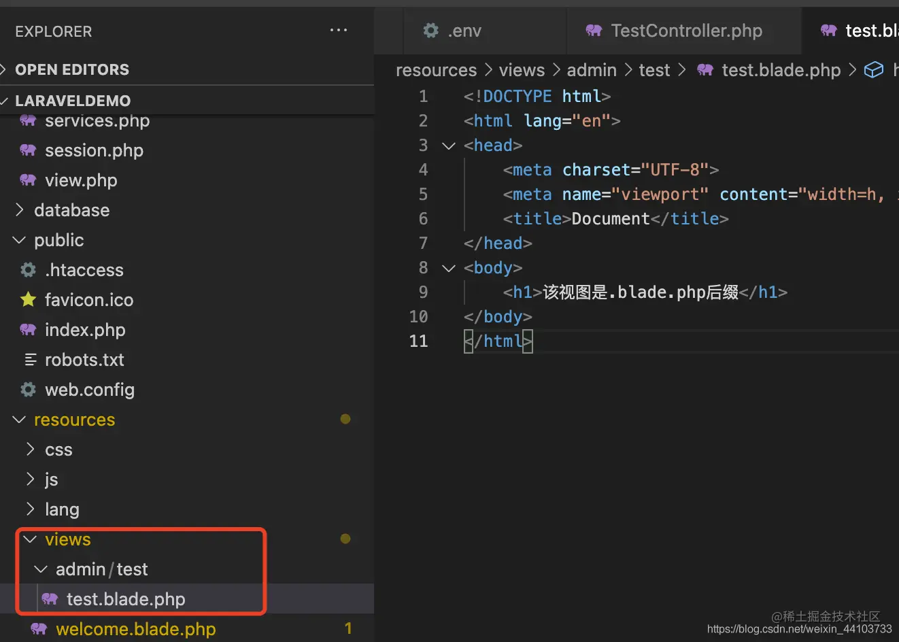Click the elephant icon beside index.php
899x642 pixels.
(x=28, y=330)
